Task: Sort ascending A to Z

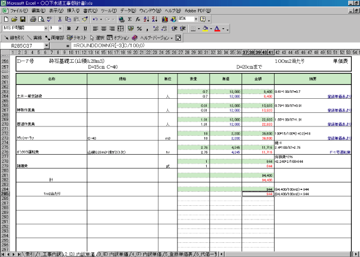Action: pos(146,19)
